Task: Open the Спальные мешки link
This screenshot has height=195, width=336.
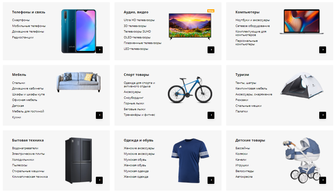Action: (249, 106)
